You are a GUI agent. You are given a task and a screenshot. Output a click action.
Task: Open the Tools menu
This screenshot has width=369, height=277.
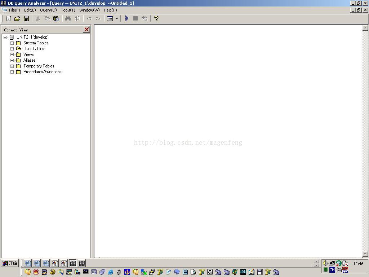tap(68, 10)
